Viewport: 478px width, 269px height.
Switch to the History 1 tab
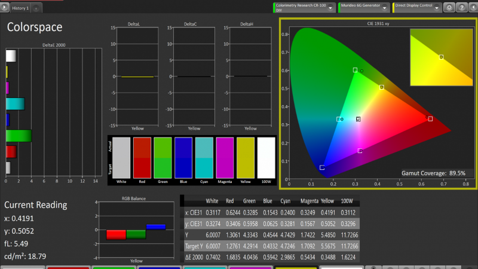pyautogui.click(x=20, y=9)
